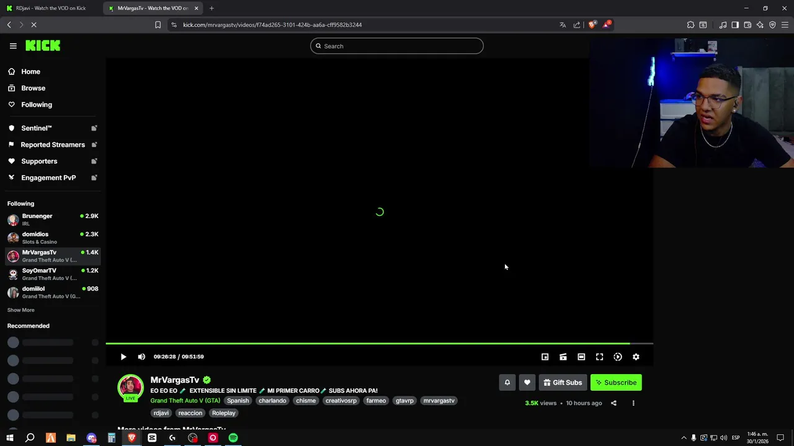The height and width of the screenshot is (446, 794).
Task: Enter fullscreen video mode
Action: [599, 357]
